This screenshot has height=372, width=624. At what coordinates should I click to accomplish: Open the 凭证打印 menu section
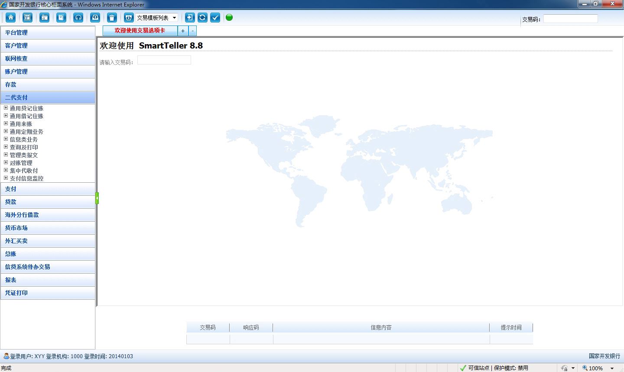point(48,293)
